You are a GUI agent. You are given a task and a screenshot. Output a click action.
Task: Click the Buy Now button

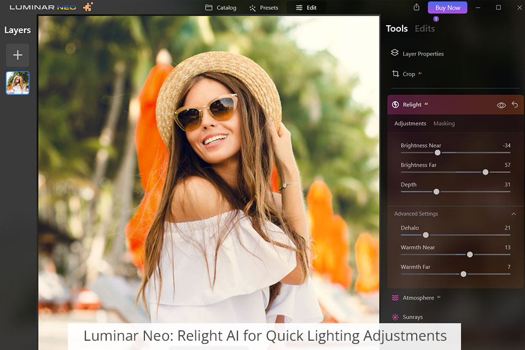coord(447,8)
